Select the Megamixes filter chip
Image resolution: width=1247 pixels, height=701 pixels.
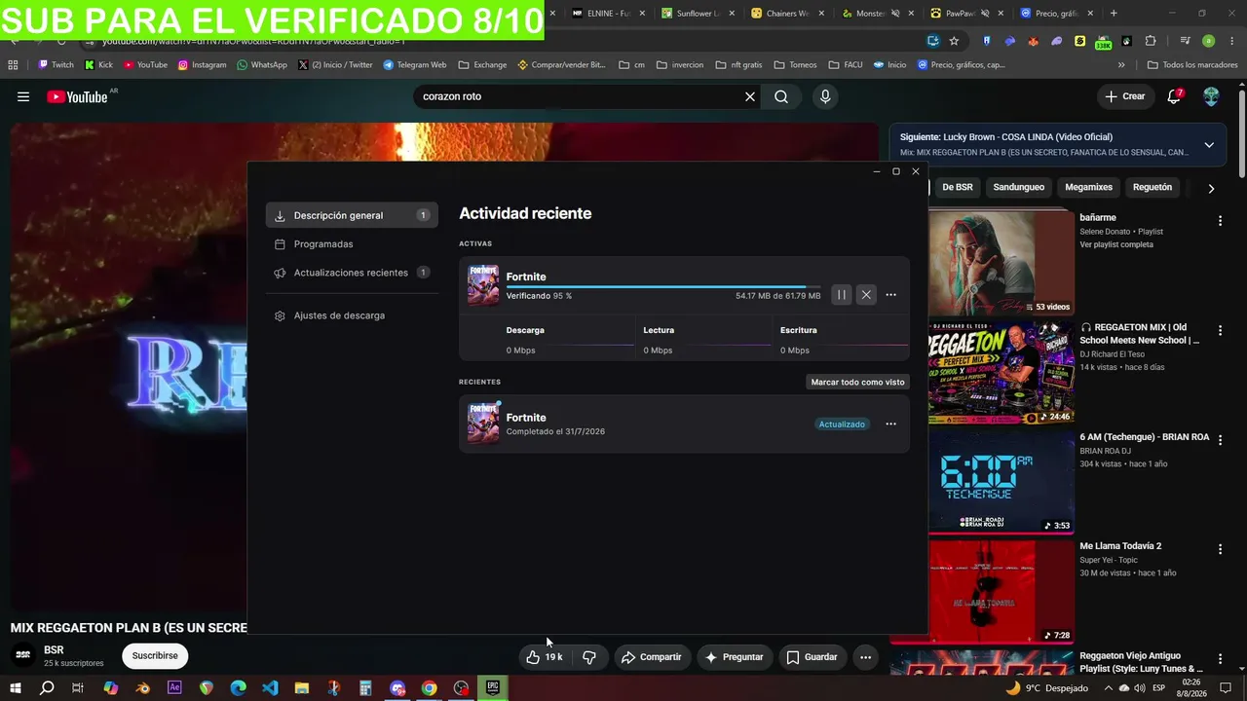1088,187
